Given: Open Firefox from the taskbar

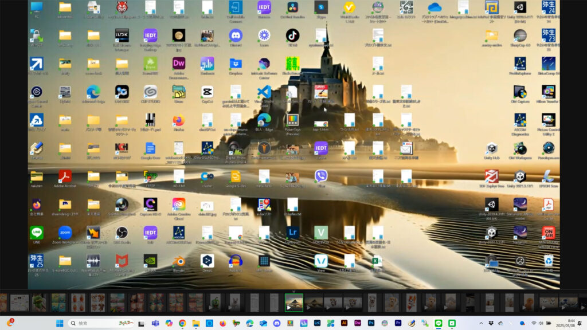Looking at the screenshot, I should point(223,323).
